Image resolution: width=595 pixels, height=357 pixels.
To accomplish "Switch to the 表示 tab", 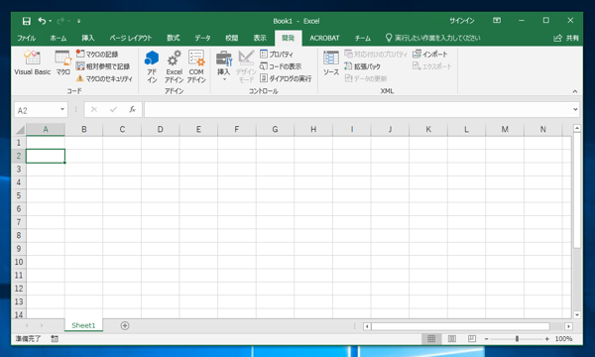I will tap(260, 38).
